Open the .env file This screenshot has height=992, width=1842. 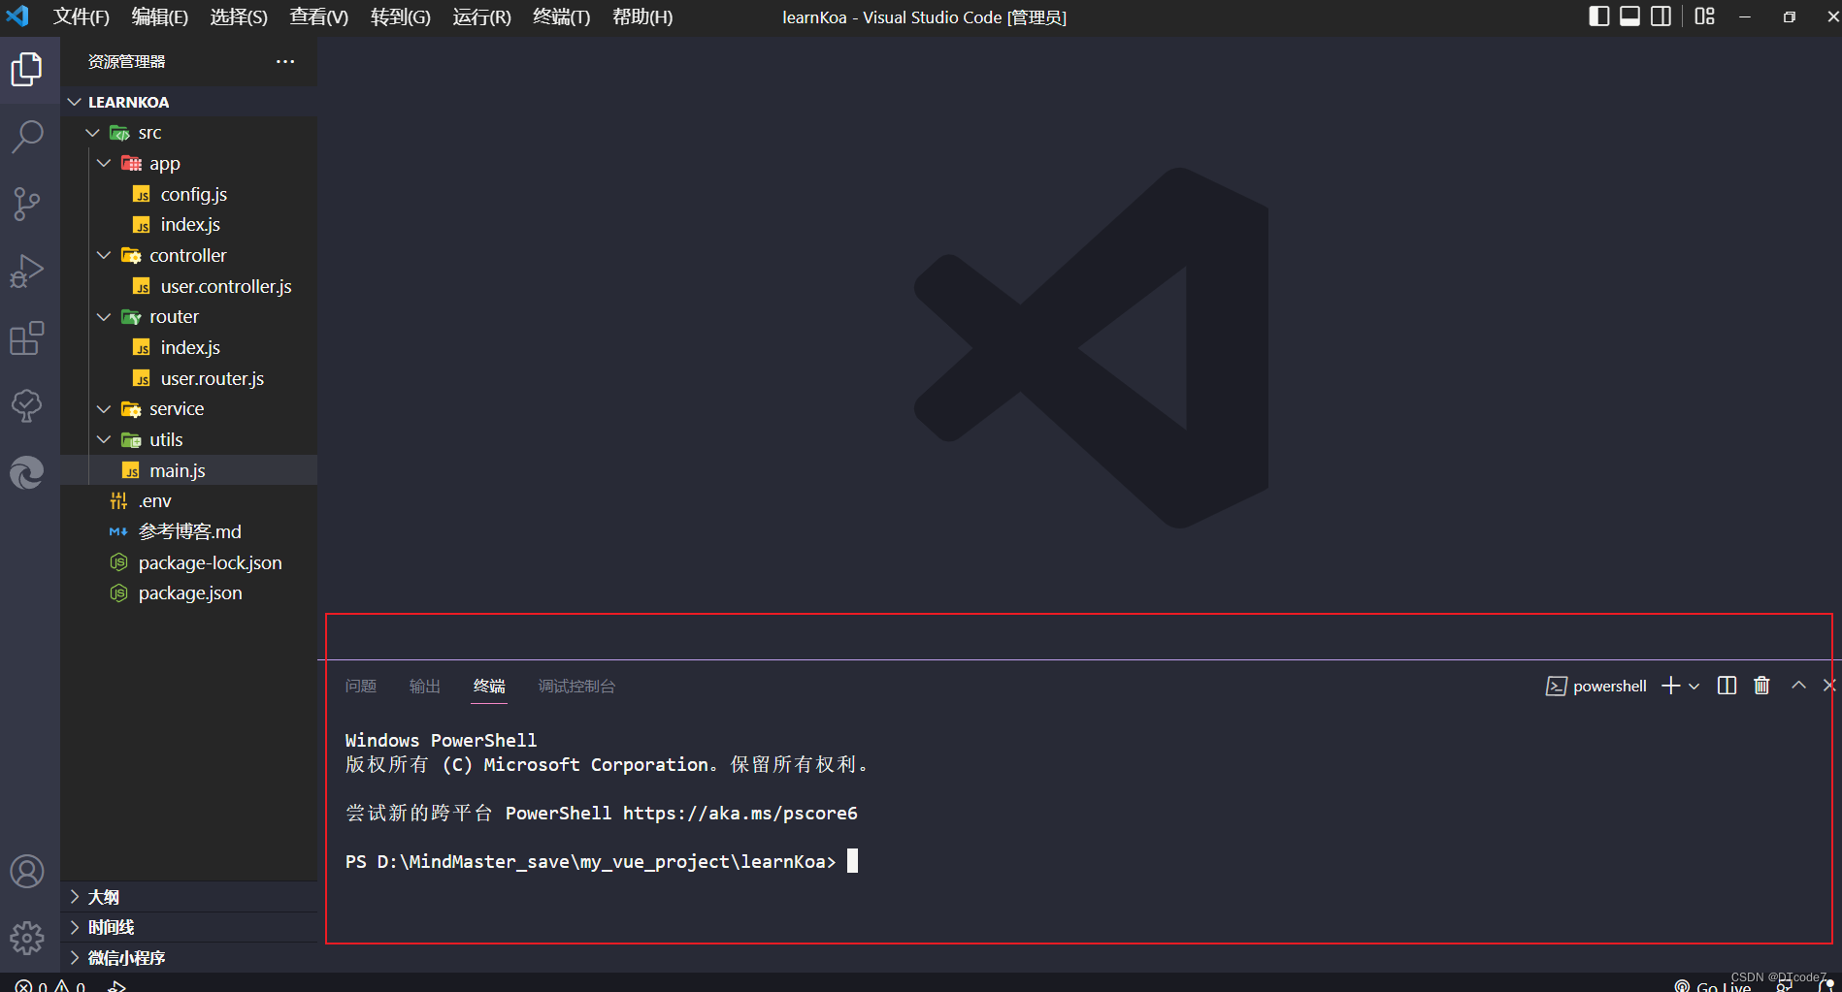[x=188, y=500]
